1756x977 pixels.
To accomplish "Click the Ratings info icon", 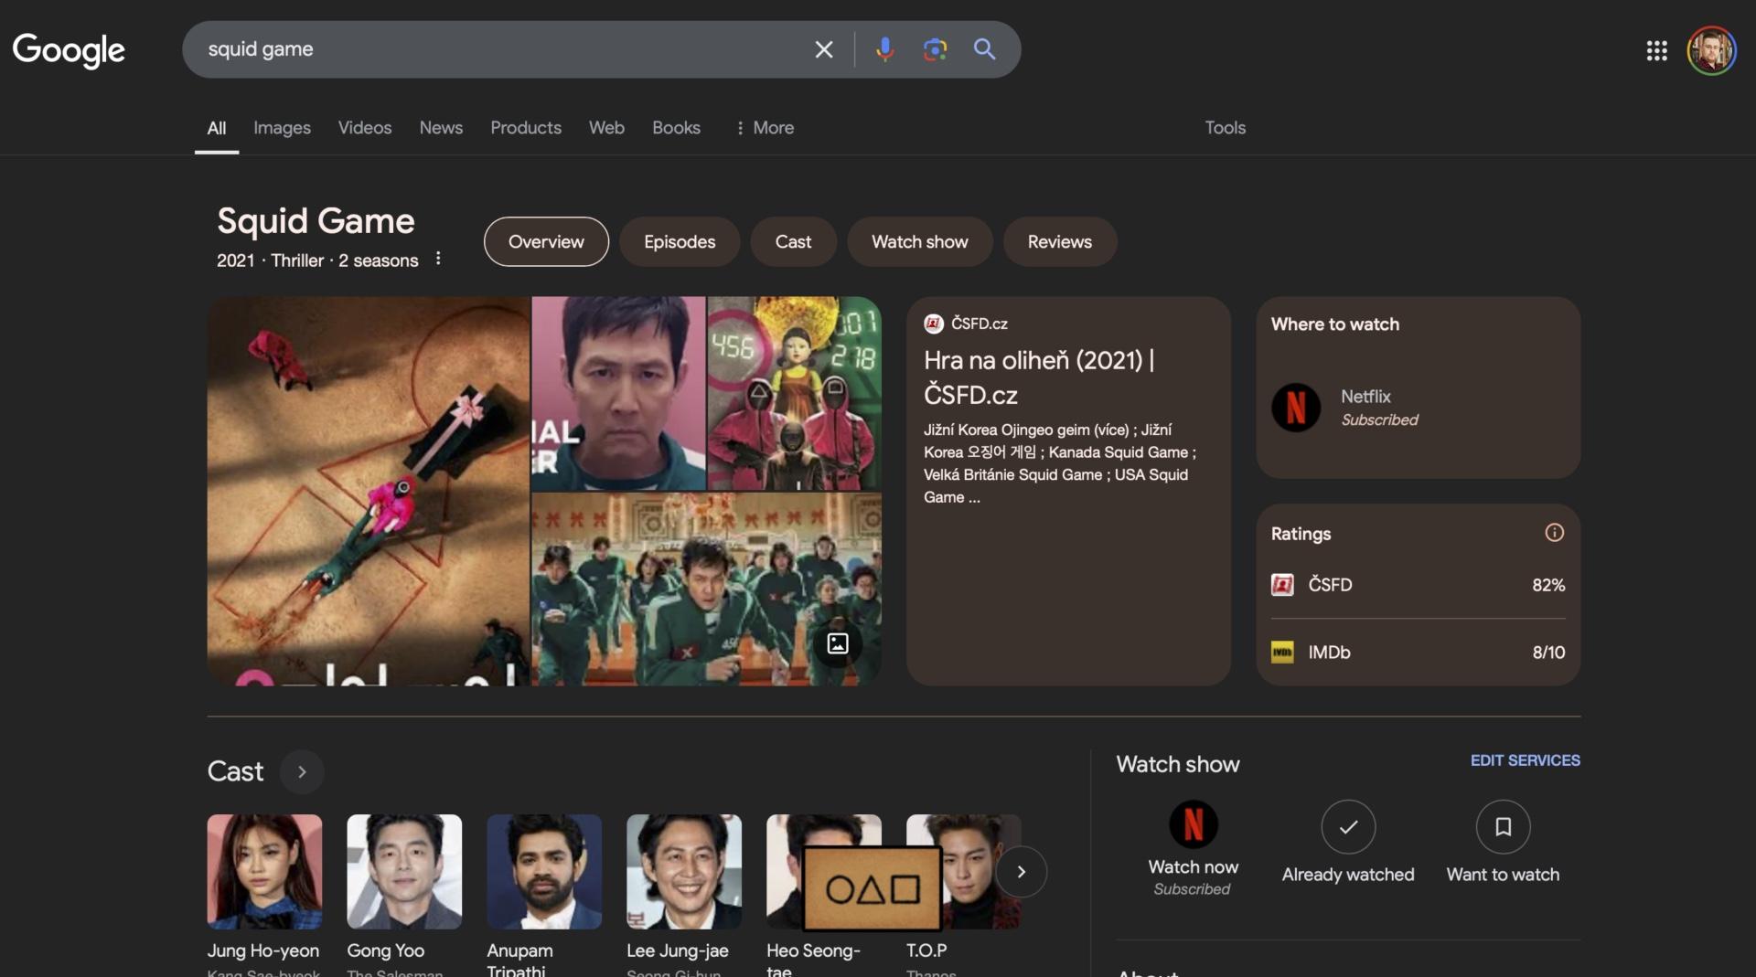I will pyautogui.click(x=1554, y=533).
